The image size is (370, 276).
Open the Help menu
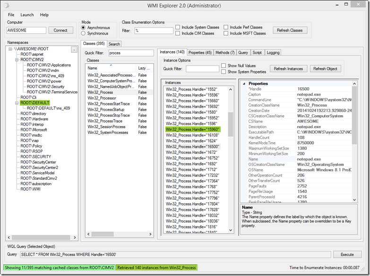click(44, 15)
